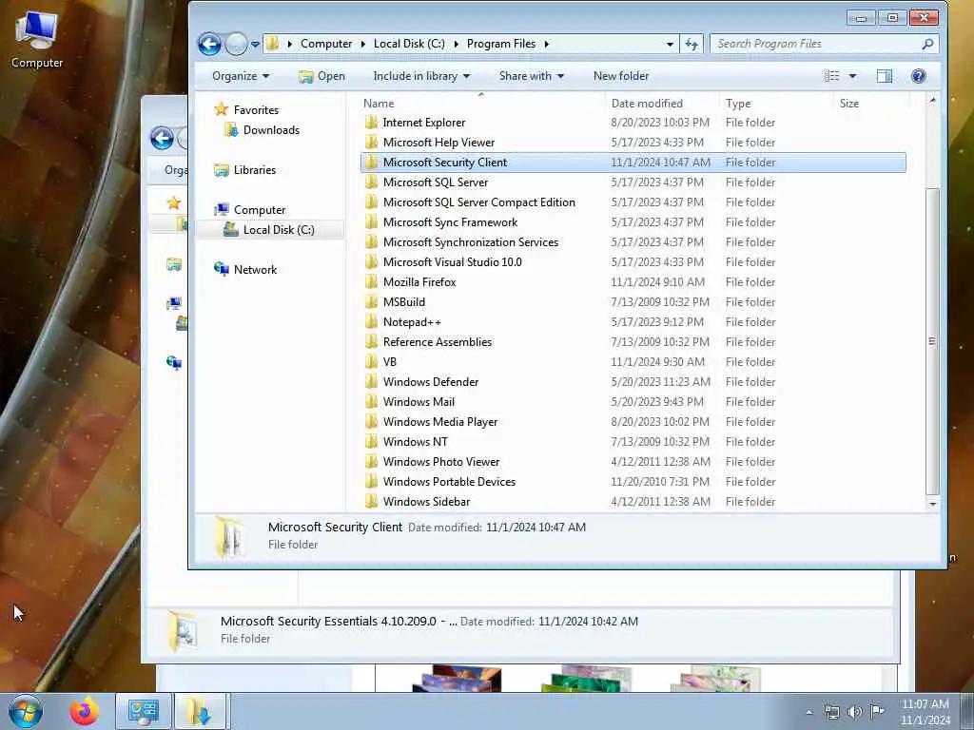This screenshot has height=730, width=974.
Task: Expand the arrow after Program Files breadcrumb
Action: tap(547, 44)
